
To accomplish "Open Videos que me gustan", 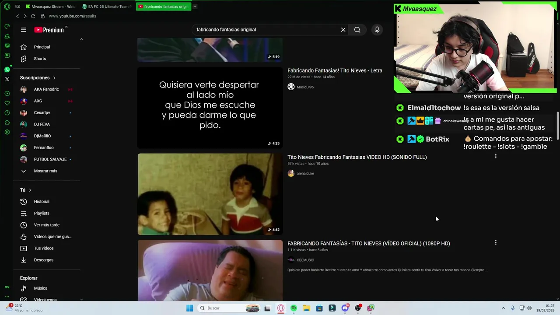I will (x=52, y=237).
